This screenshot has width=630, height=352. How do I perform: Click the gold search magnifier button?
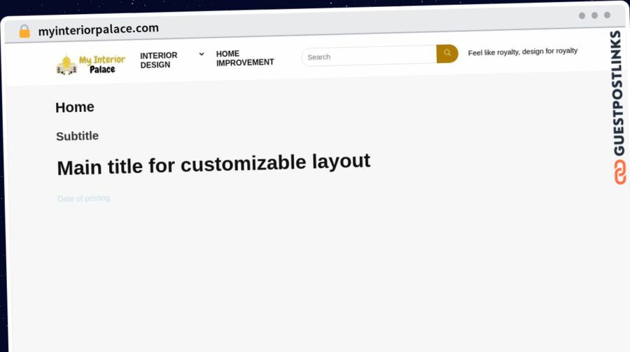pos(447,53)
